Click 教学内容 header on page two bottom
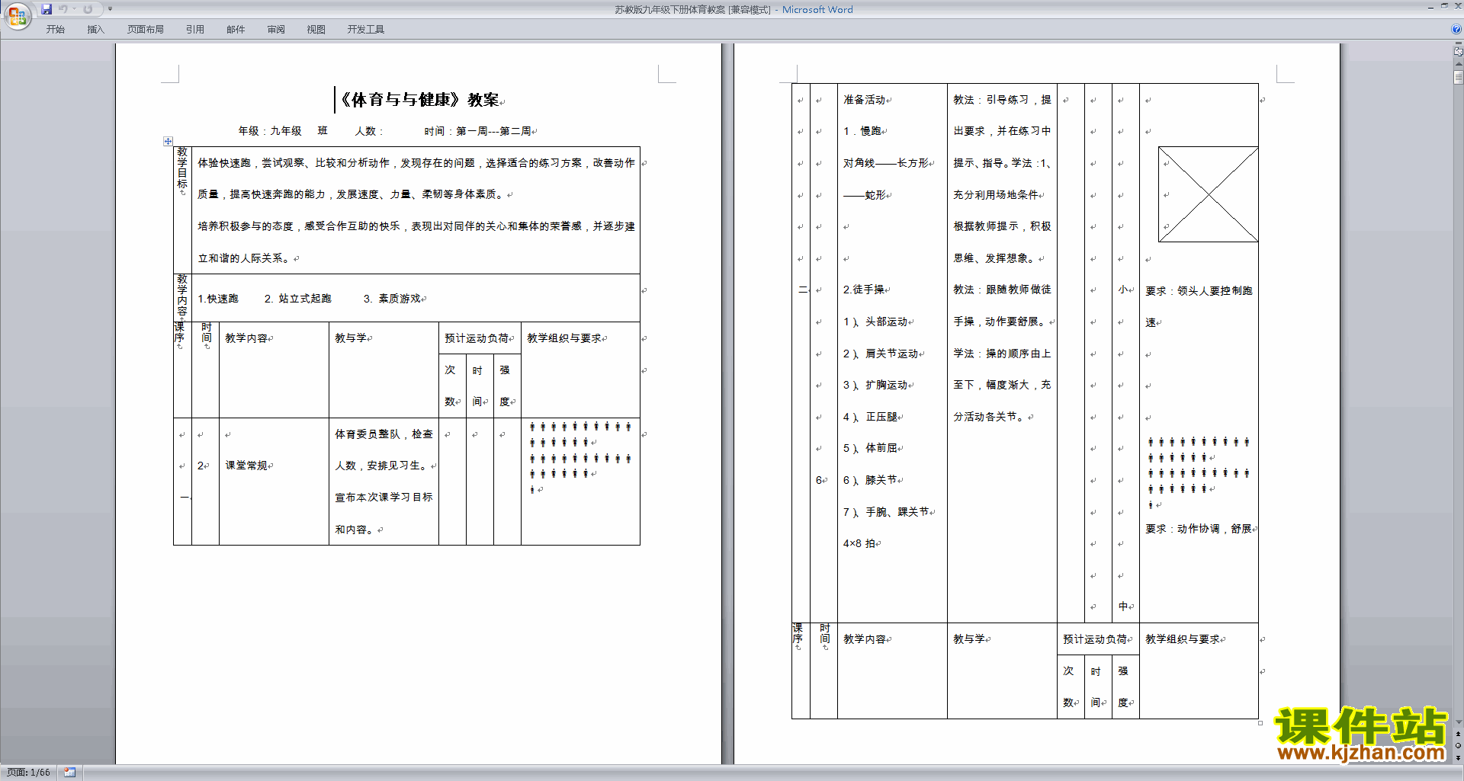This screenshot has height=781, width=1464. [x=865, y=639]
